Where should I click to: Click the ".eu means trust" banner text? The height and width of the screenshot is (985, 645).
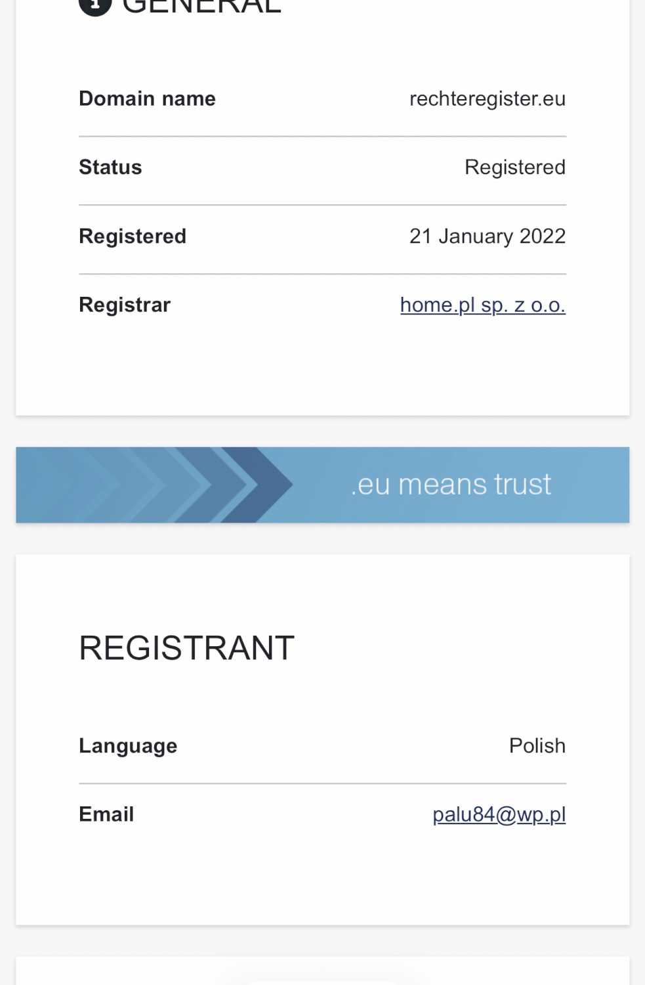click(x=451, y=485)
